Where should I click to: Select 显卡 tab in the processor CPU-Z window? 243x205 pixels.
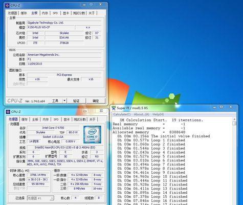pos(67,119)
